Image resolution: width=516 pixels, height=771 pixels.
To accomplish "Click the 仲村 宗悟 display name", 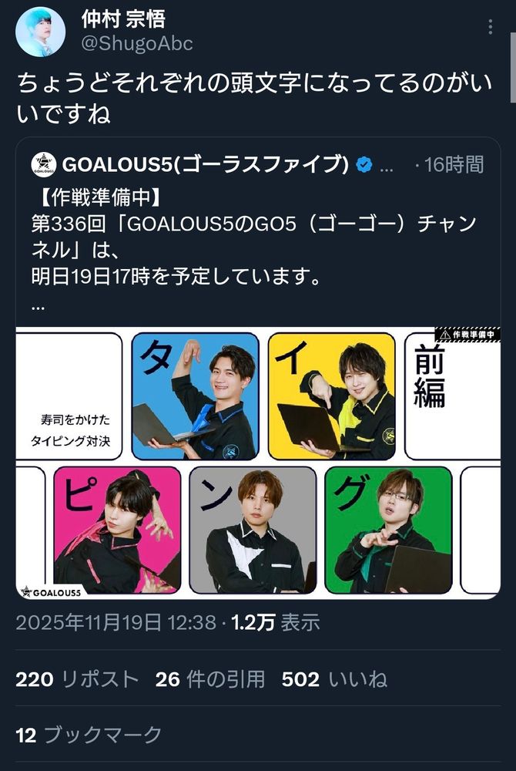I will [x=123, y=19].
